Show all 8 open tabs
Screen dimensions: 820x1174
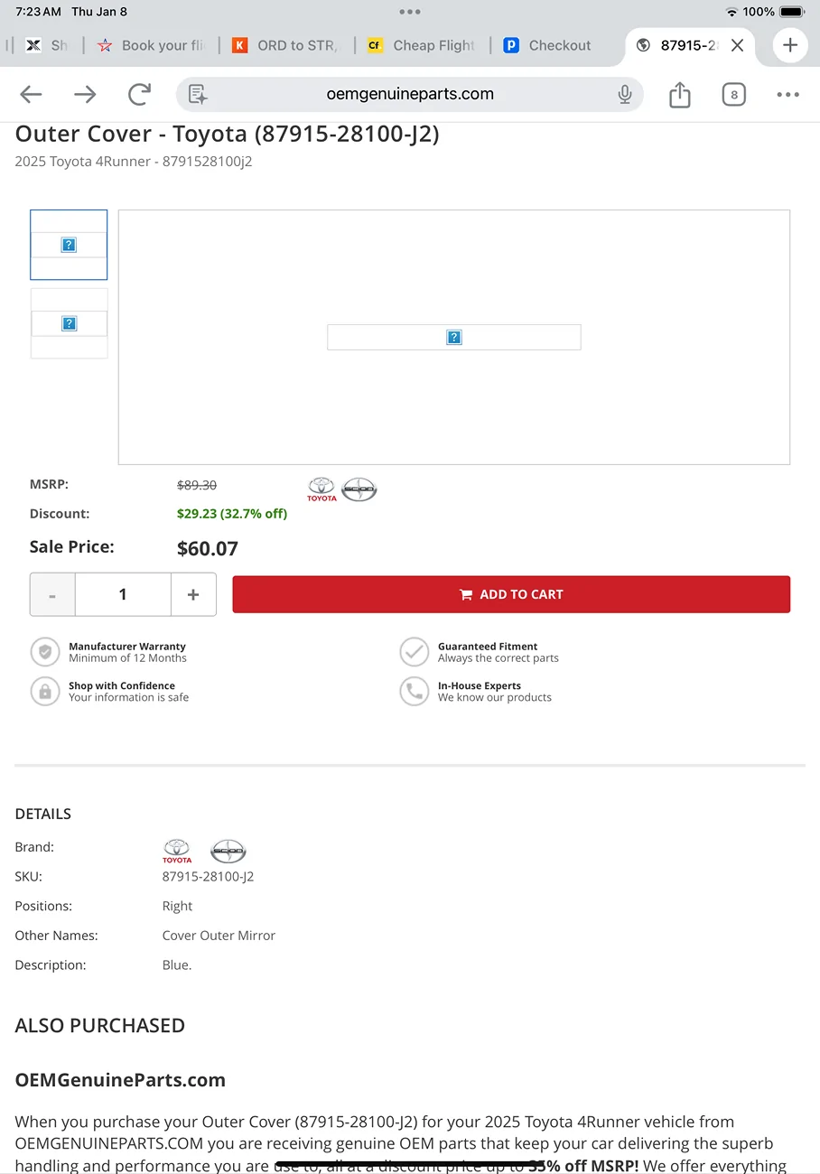click(x=733, y=94)
